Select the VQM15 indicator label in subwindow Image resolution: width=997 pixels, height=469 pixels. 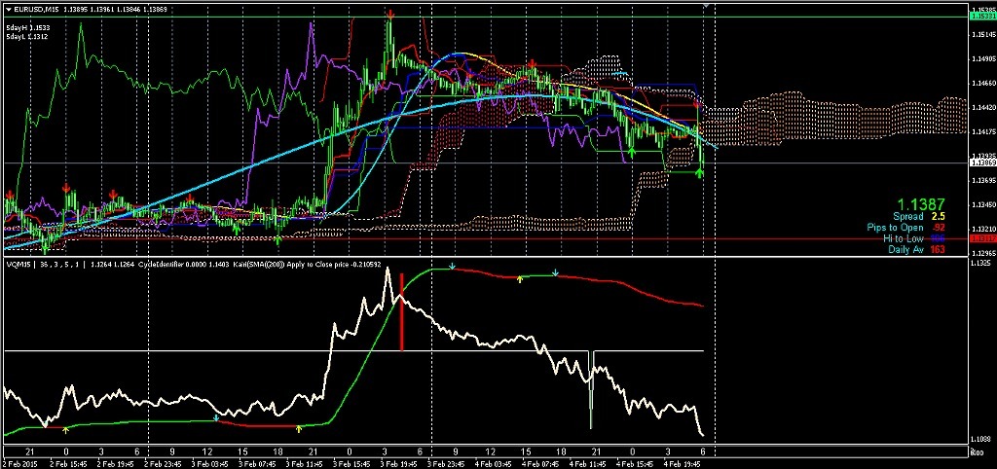click(18, 264)
